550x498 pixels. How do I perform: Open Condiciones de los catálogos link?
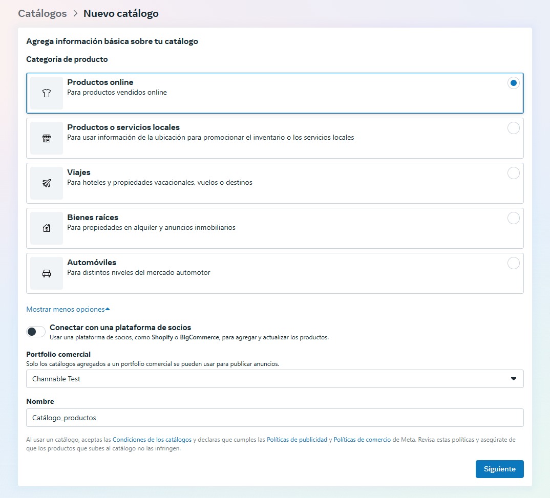tap(152, 440)
